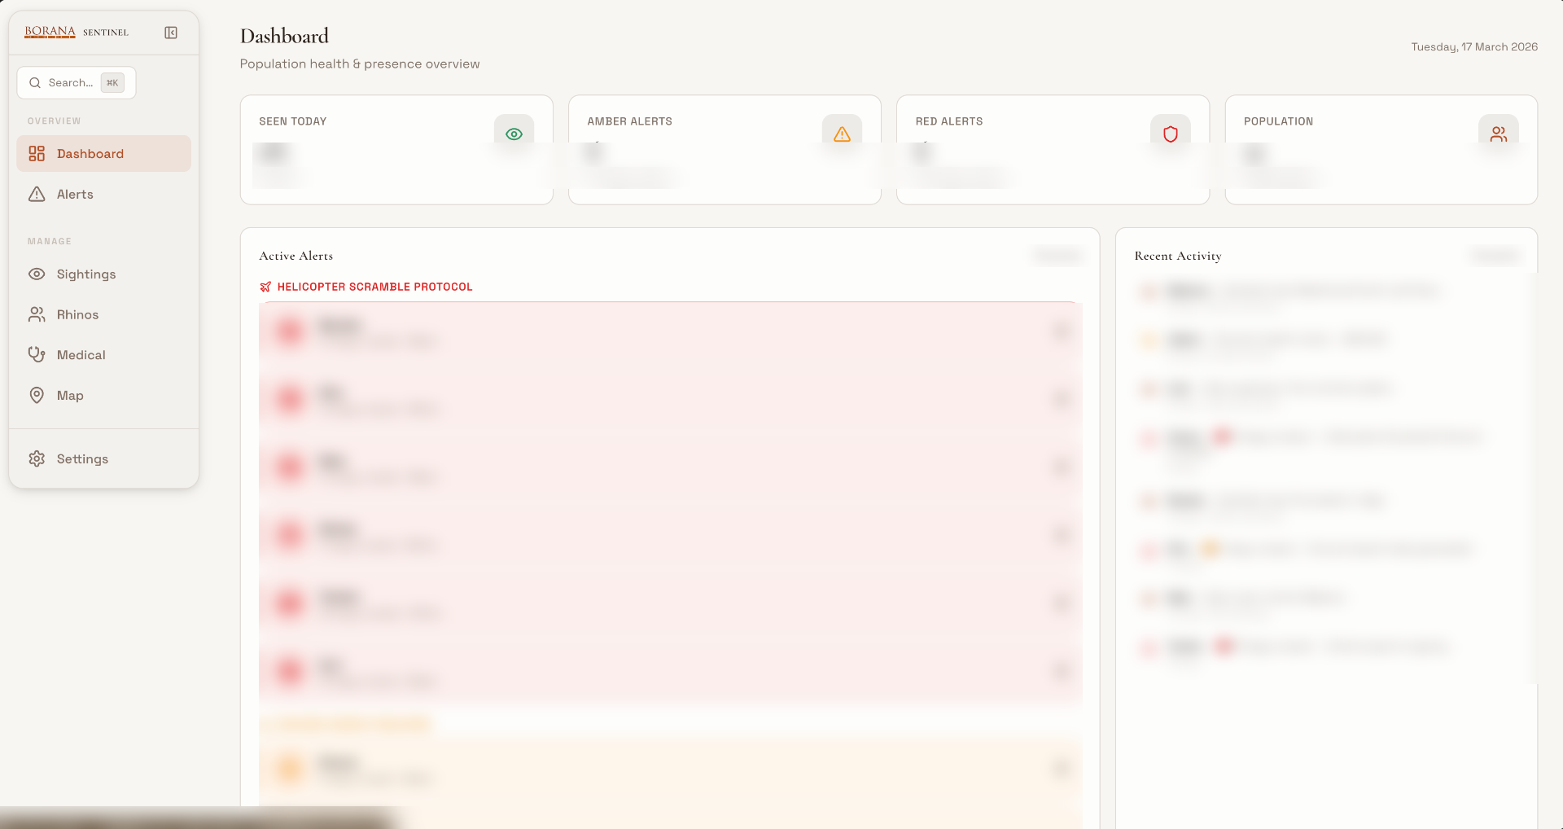1563x829 pixels.
Task: Click the Population people icon
Action: point(1499,134)
